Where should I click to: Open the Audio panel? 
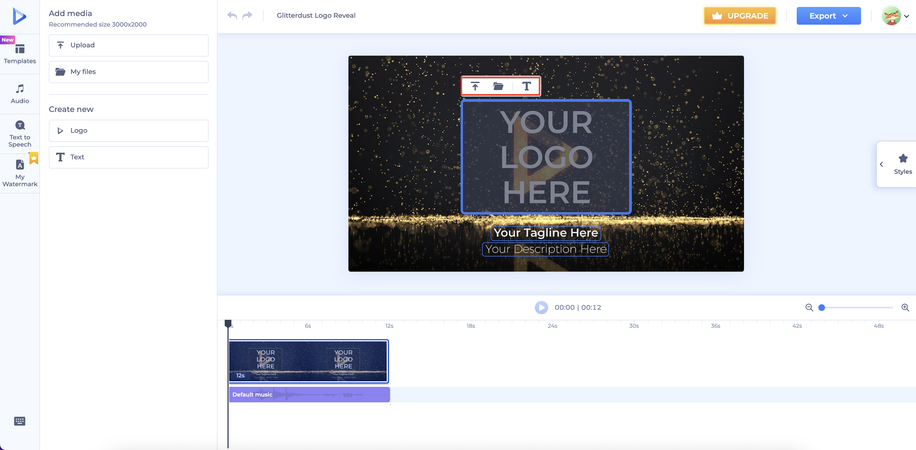coord(20,94)
